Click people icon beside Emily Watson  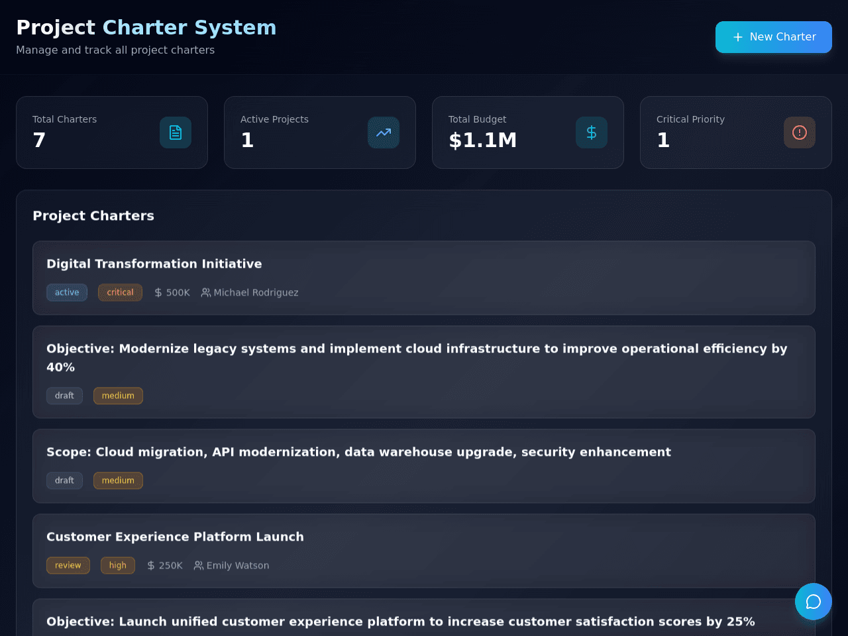(199, 566)
